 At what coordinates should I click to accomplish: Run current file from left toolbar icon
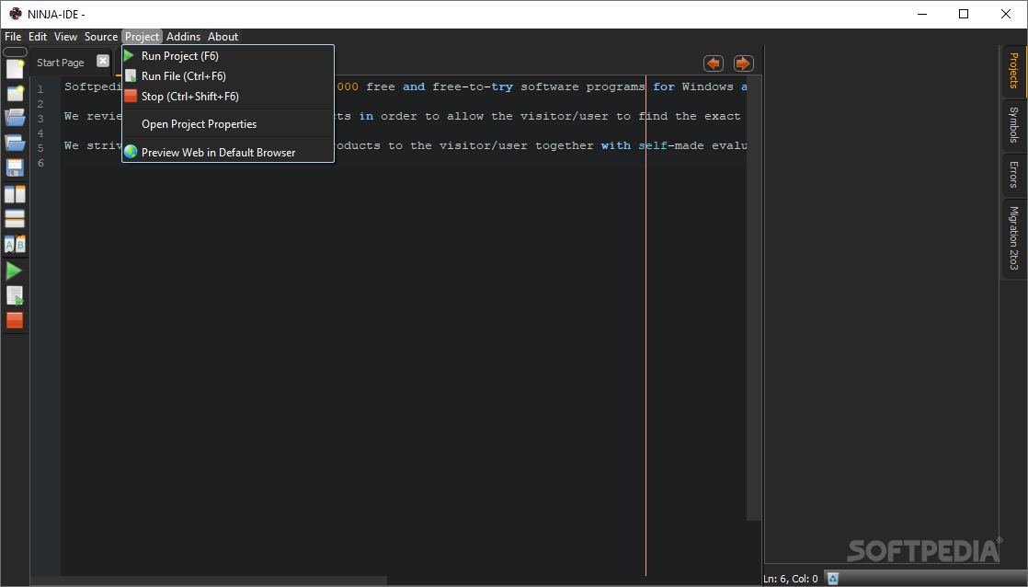[x=15, y=295]
